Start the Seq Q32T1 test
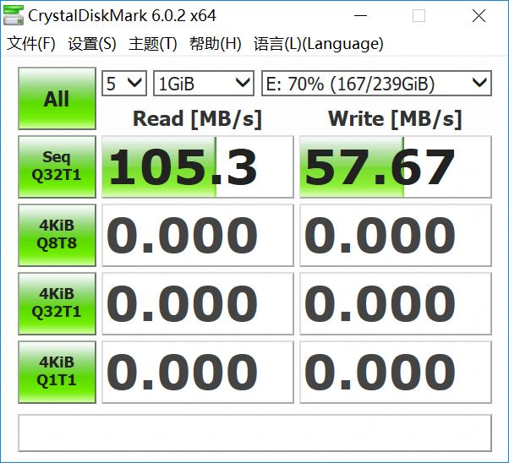The width and height of the screenshot is (509, 463). coord(57,166)
